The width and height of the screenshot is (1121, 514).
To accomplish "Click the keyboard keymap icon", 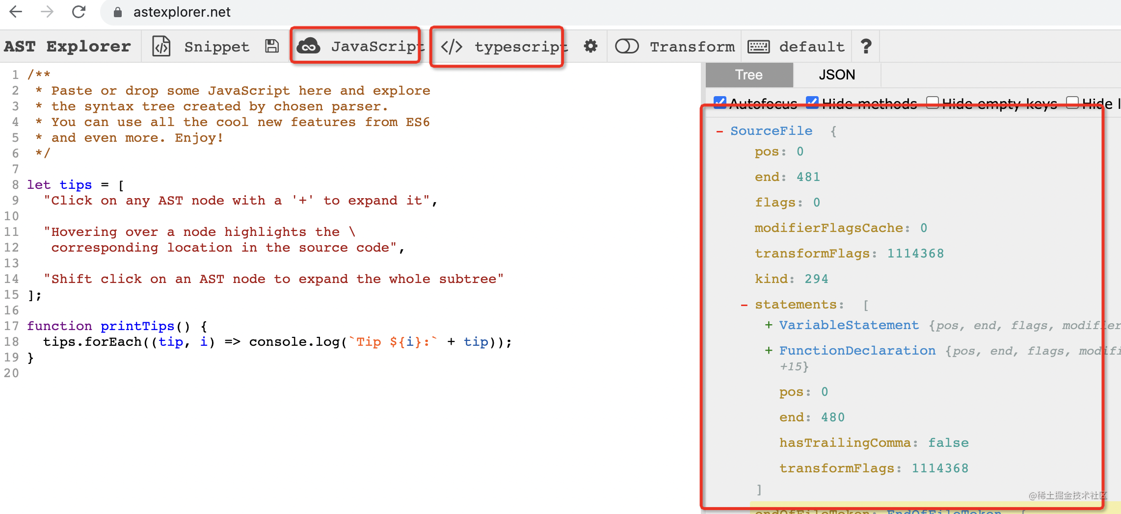I will point(758,47).
